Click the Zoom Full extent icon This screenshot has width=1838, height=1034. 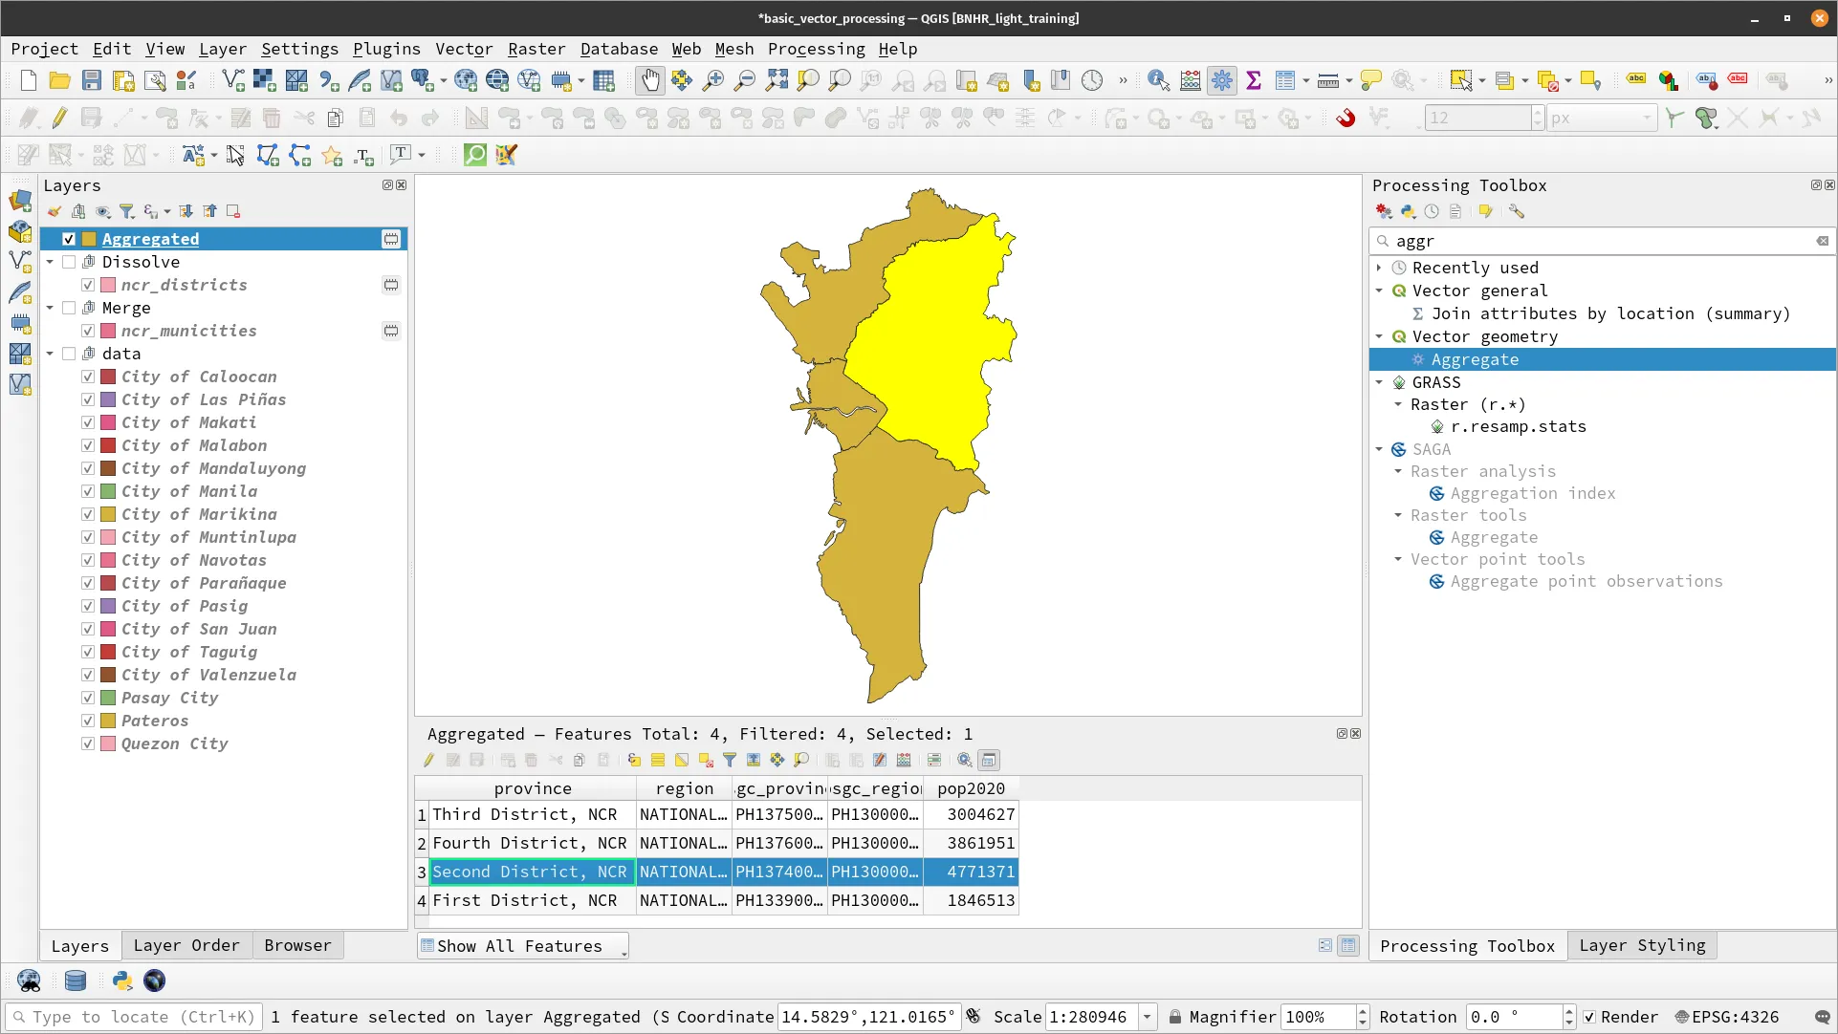(x=777, y=81)
